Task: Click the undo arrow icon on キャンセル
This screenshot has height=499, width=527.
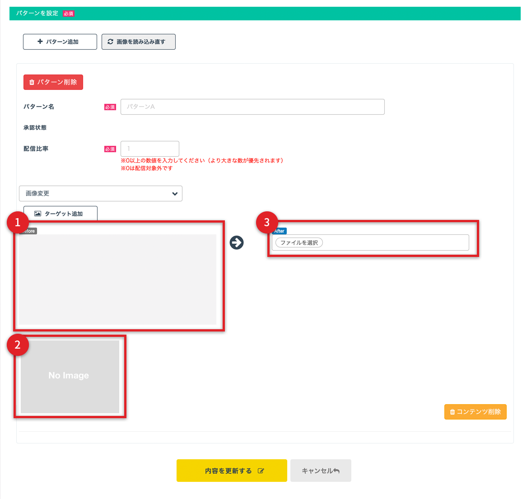Action: point(336,471)
